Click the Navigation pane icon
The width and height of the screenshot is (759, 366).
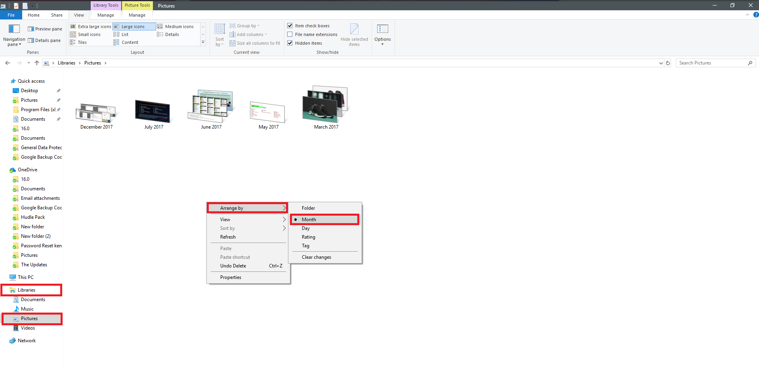click(14, 29)
